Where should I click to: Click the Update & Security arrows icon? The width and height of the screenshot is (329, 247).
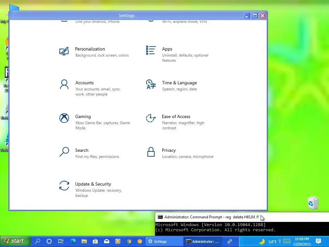pyautogui.click(x=64, y=186)
